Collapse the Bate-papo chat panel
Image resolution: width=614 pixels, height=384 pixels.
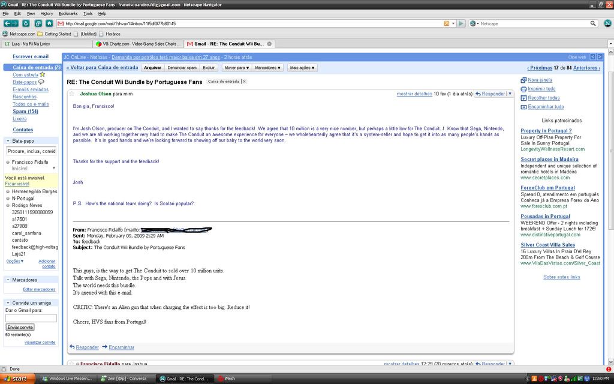(8, 140)
